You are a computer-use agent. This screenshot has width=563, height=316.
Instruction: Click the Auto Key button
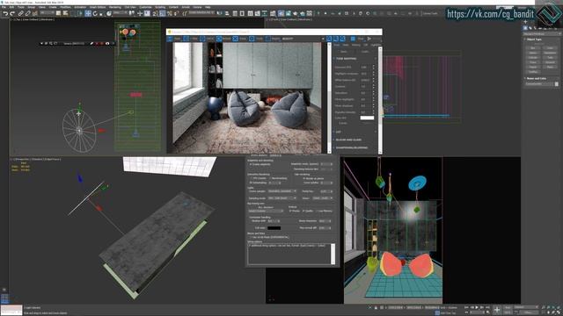[x=508, y=308]
